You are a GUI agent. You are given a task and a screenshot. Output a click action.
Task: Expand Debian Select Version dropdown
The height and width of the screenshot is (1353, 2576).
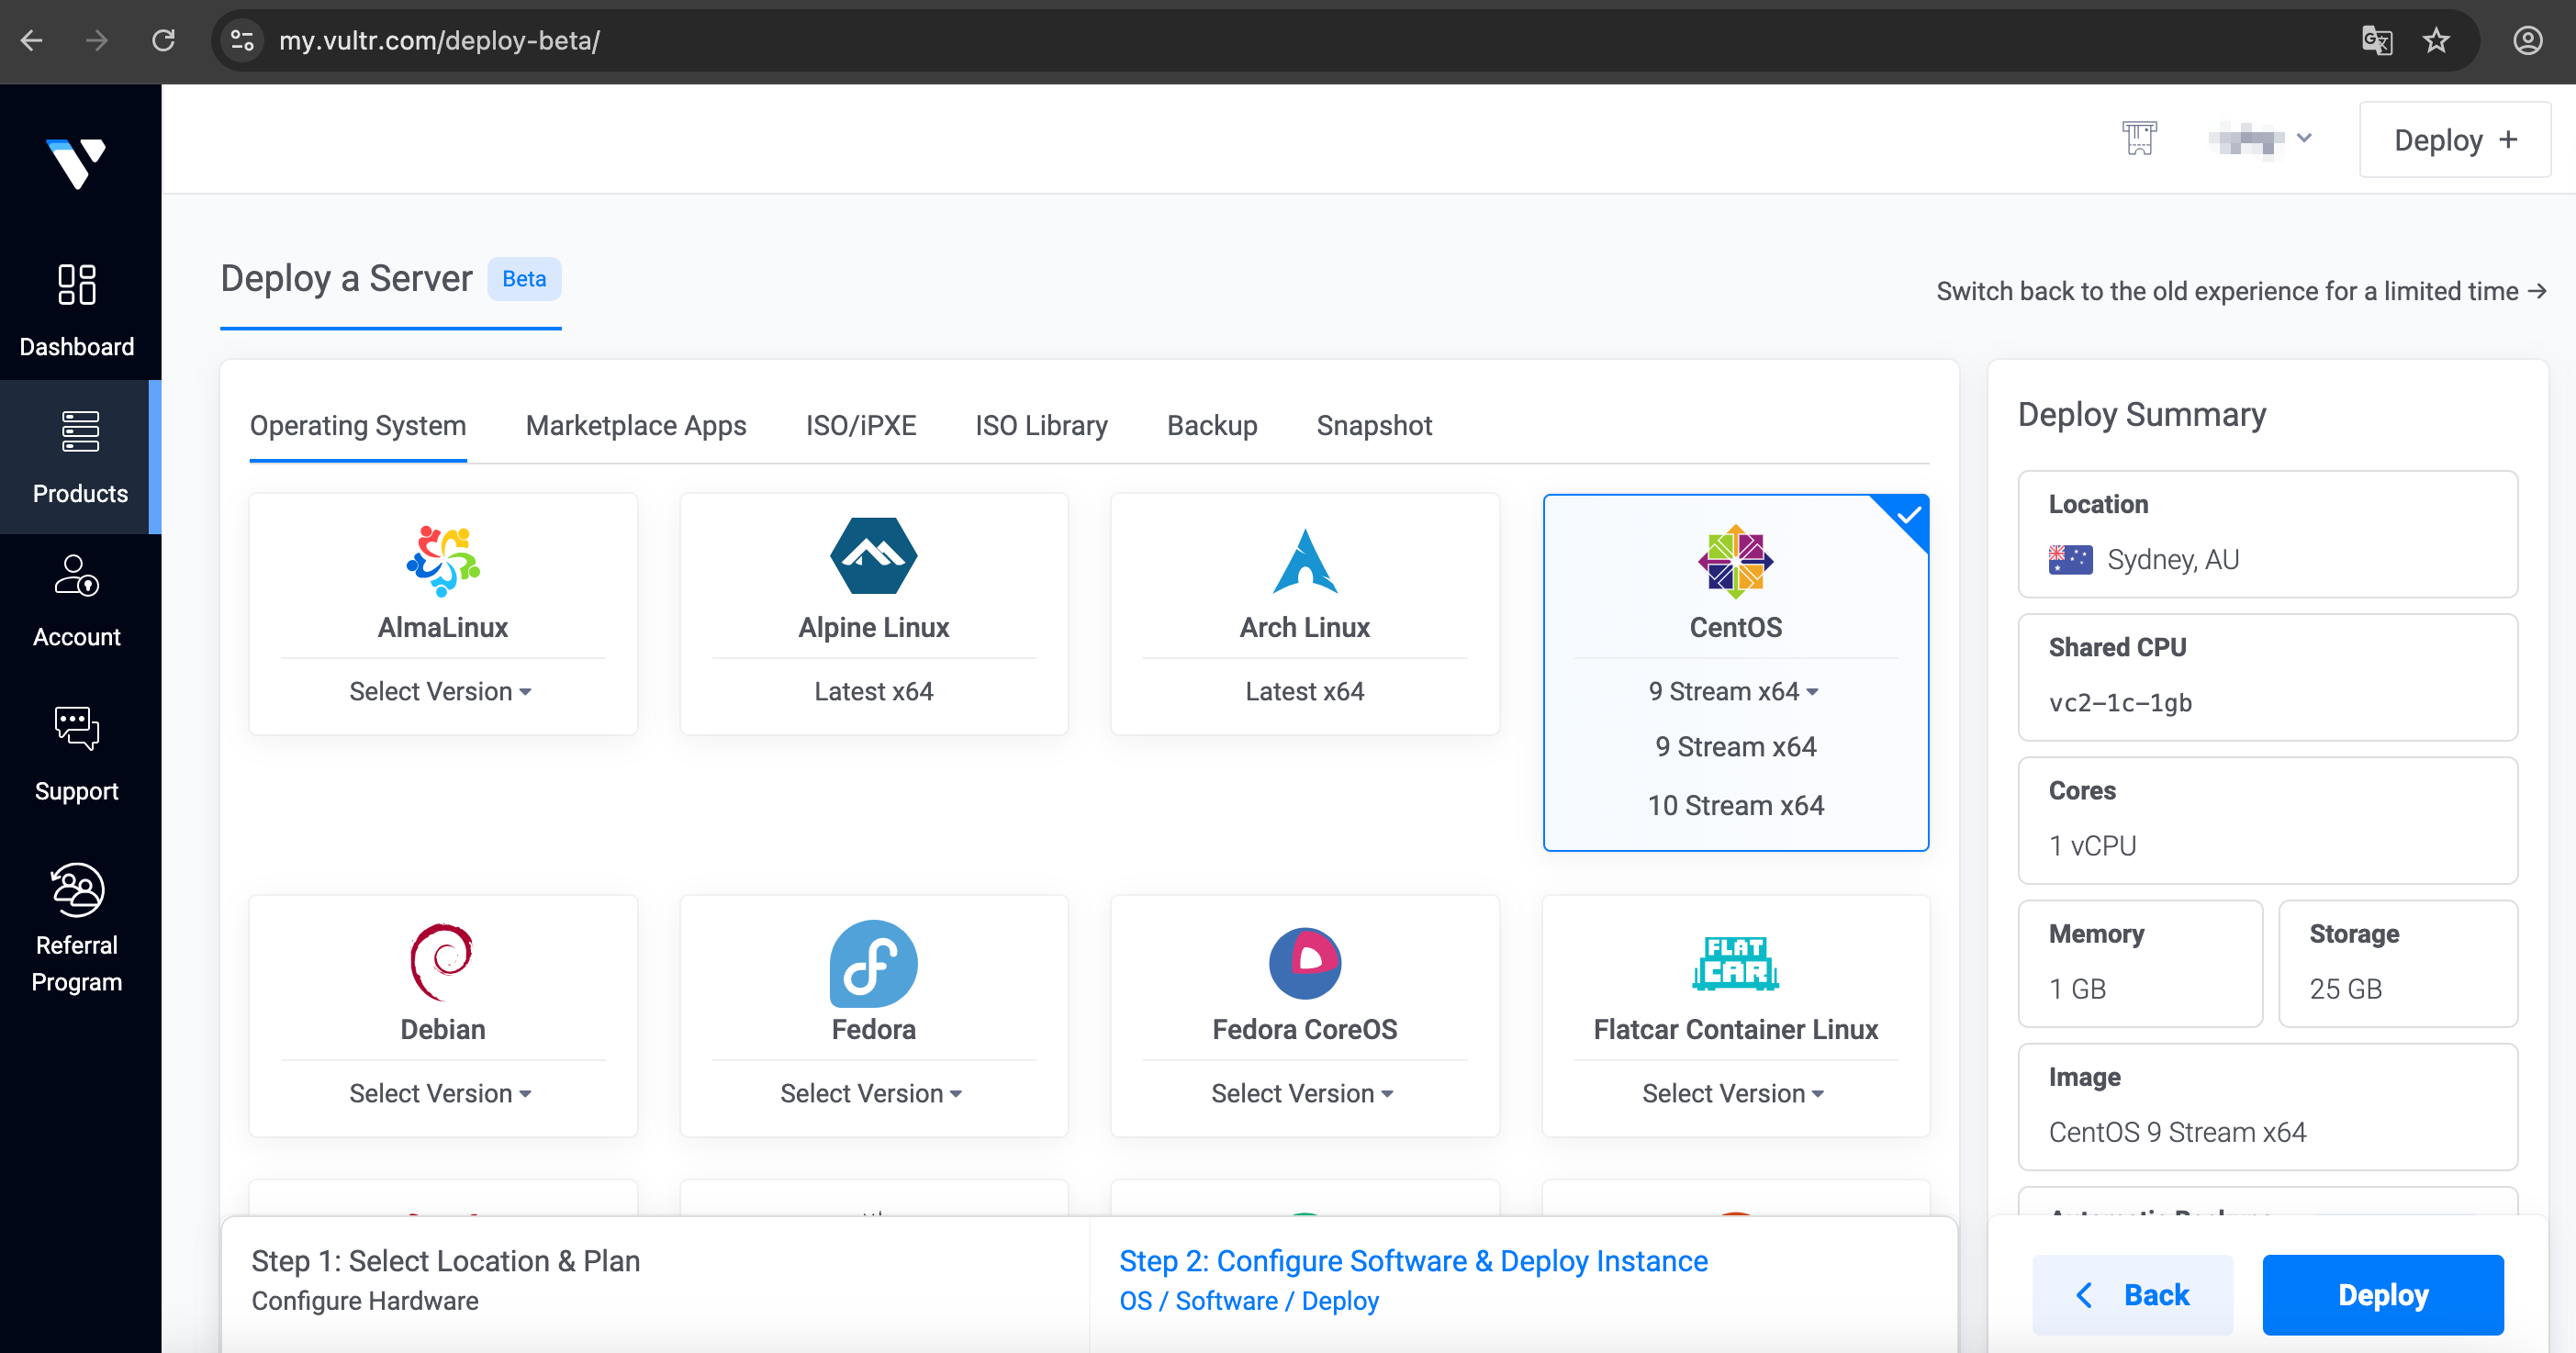click(x=441, y=1094)
